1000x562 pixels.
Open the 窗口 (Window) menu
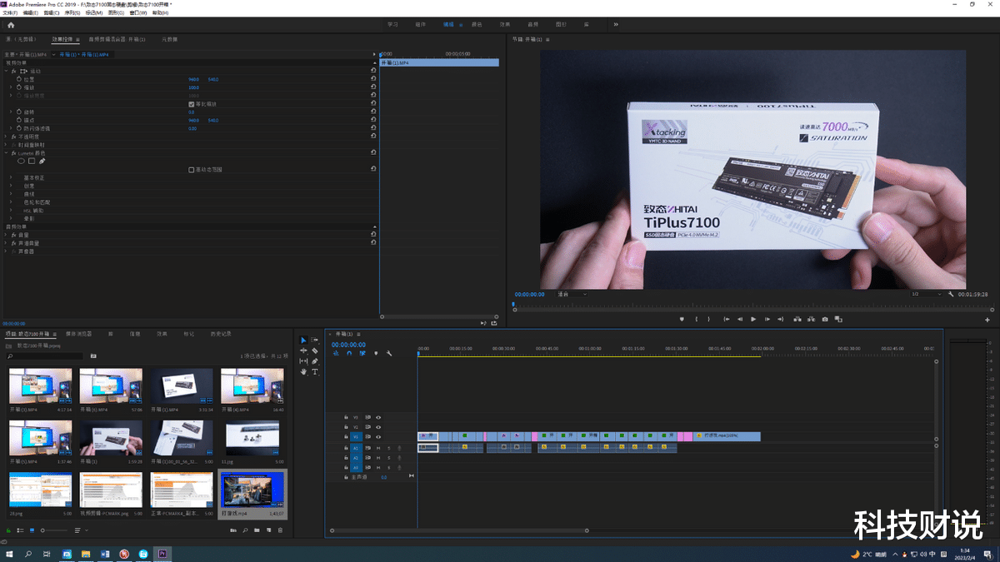(x=138, y=13)
